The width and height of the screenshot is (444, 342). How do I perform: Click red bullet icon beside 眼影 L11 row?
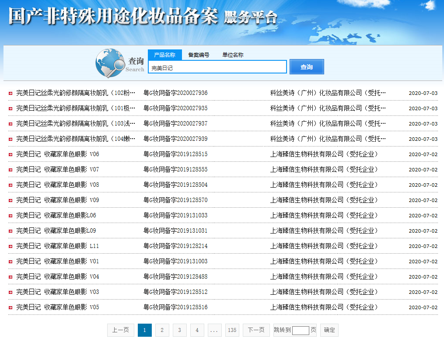[x=10, y=246]
